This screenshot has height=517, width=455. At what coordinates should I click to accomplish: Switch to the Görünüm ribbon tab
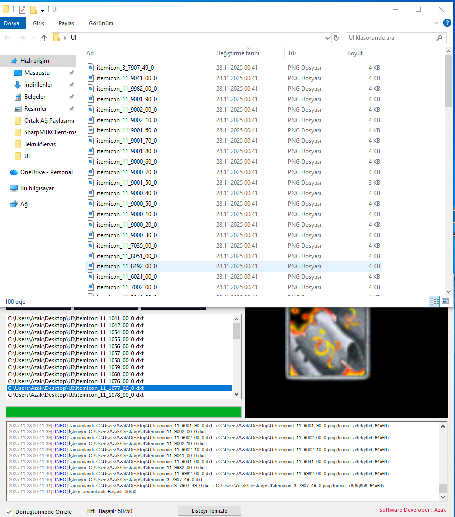pyautogui.click(x=101, y=23)
